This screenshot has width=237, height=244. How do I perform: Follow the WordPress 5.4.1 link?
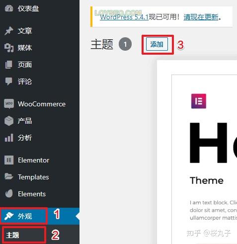click(x=124, y=17)
